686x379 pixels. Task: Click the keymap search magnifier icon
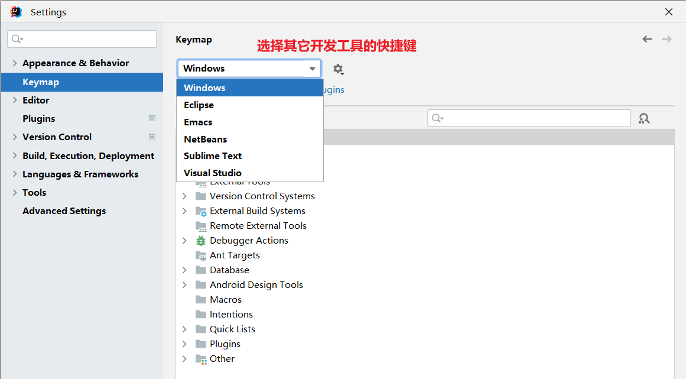(437, 118)
